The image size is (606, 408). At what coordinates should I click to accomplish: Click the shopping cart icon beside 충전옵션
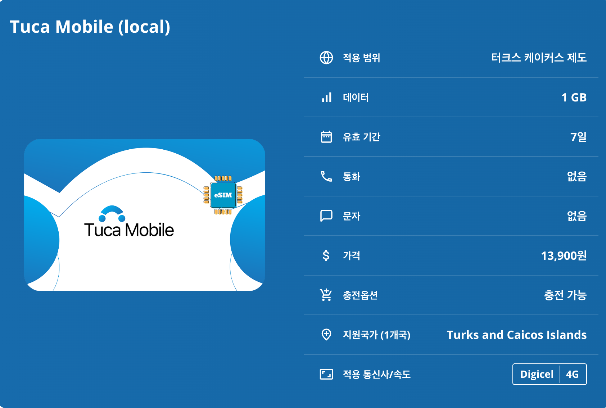[326, 295]
